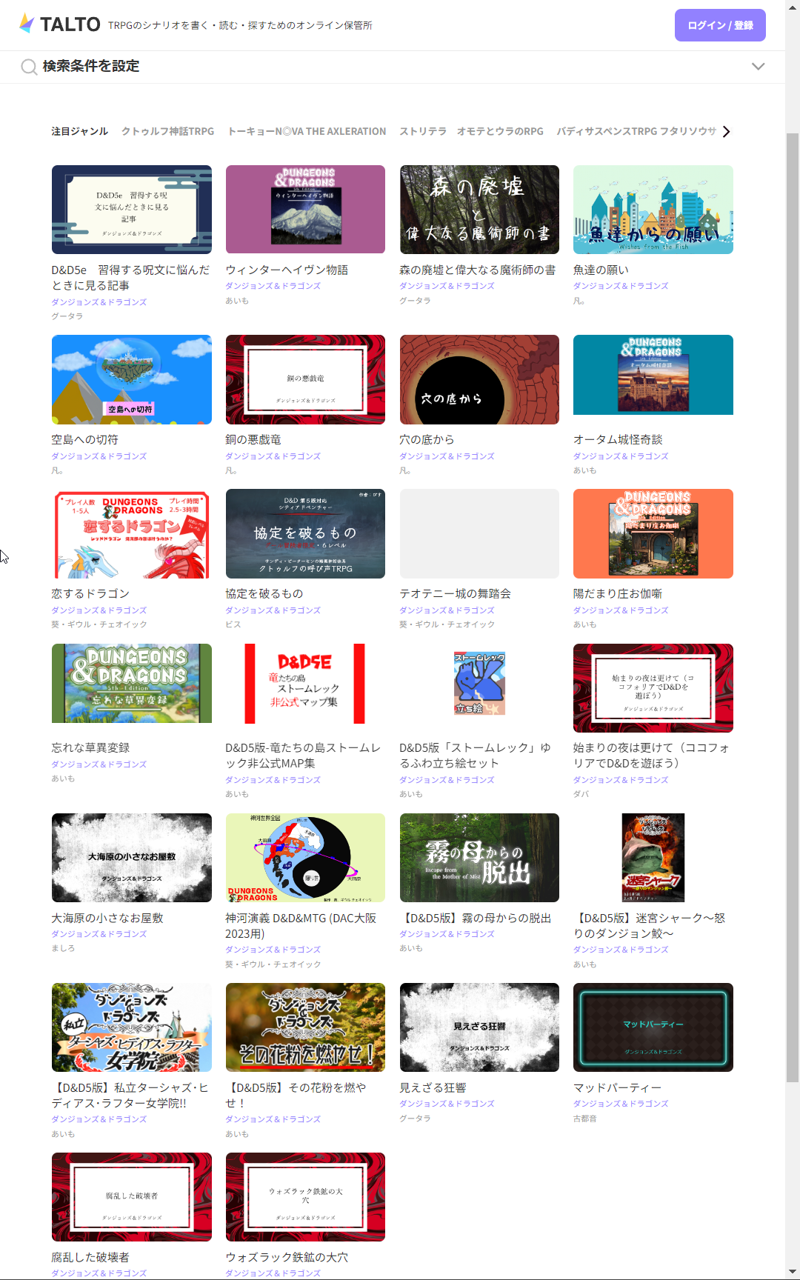Open the 穴の底から thumbnail
The width and height of the screenshot is (800, 1280).
tap(479, 379)
